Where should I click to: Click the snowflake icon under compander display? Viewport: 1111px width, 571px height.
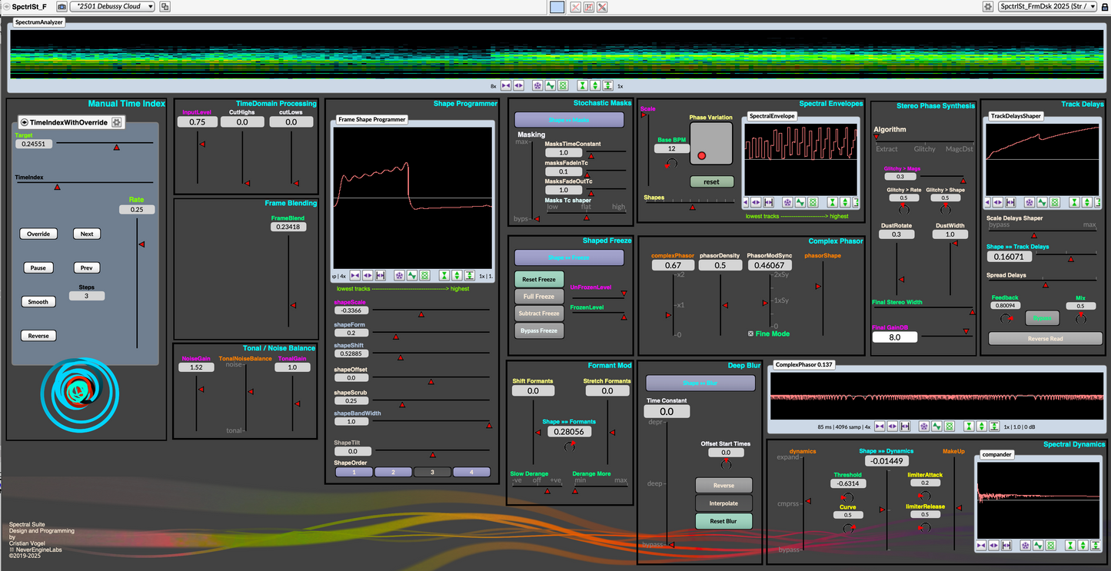pyautogui.click(x=1026, y=545)
